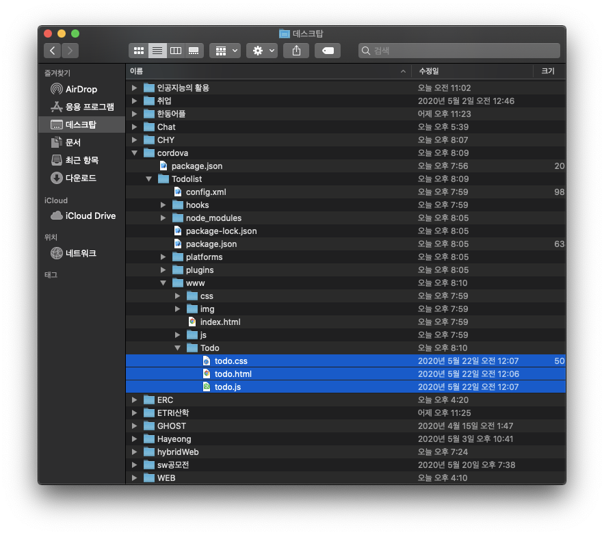Focus the 검색 search field

[x=459, y=51]
